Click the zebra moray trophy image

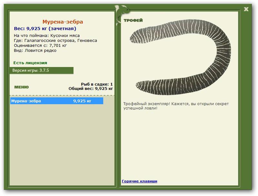click(x=181, y=57)
